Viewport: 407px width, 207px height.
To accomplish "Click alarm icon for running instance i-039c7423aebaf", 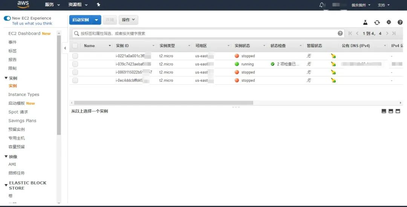I will (x=333, y=64).
